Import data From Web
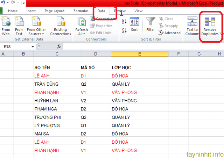This screenshot has height=158, width=224. [x=6, y=26]
